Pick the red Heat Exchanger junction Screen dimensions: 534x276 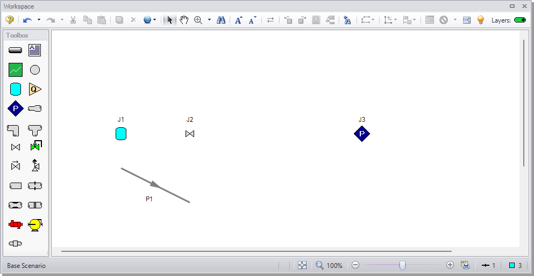15,224
